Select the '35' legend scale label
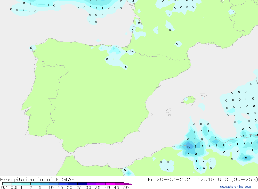This screenshot has width=258, height=189. tap(98, 187)
